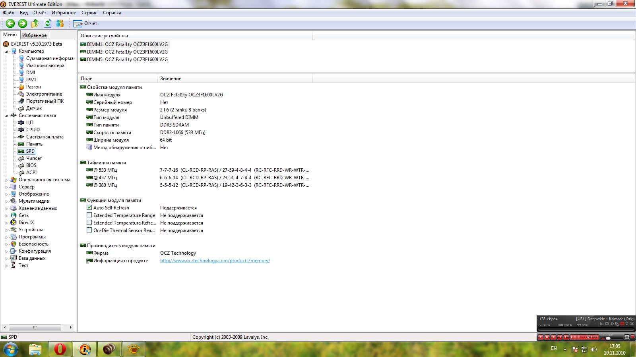Open the Сервис menu

(89, 13)
